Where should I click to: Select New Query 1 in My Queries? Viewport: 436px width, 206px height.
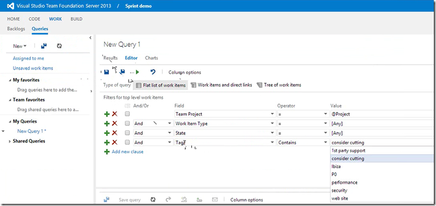[31, 131]
